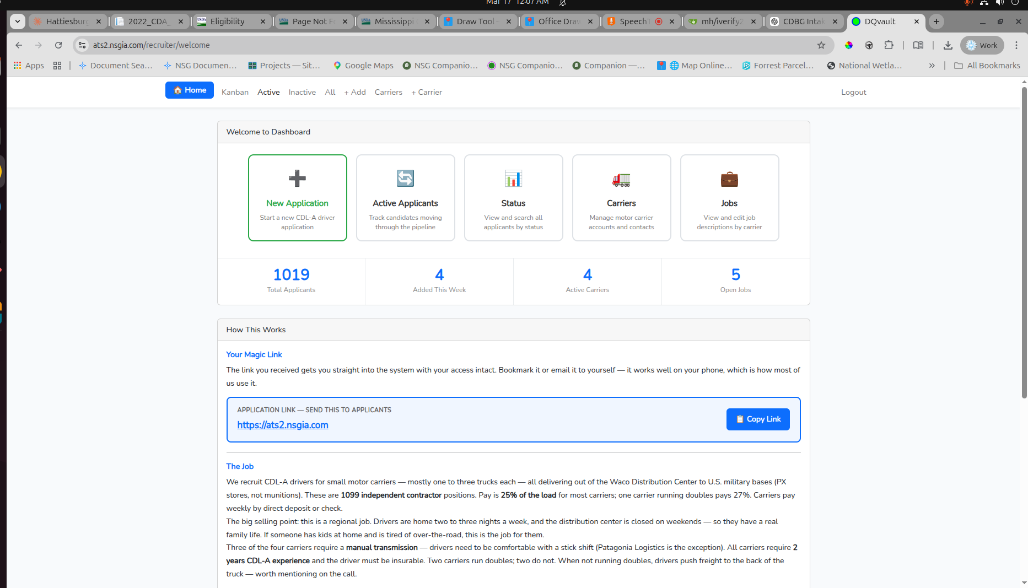The width and height of the screenshot is (1028, 588).
Task: Open the browser extensions puzzle icon
Action: pyautogui.click(x=889, y=45)
